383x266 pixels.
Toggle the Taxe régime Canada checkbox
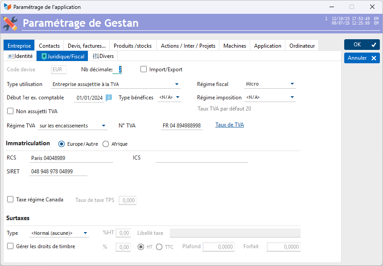point(10,200)
